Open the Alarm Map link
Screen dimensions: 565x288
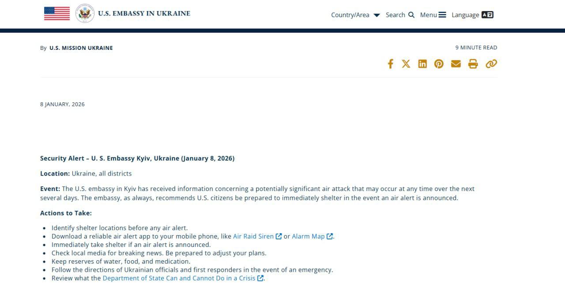point(308,236)
